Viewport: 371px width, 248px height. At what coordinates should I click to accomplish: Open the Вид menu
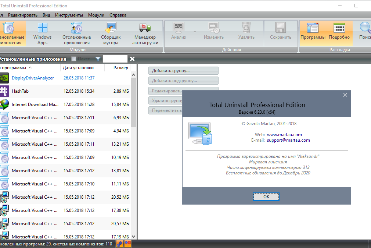click(46, 15)
